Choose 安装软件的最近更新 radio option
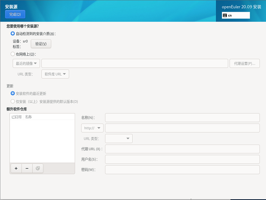Viewport: 266px width, 200px height. tap(13, 93)
